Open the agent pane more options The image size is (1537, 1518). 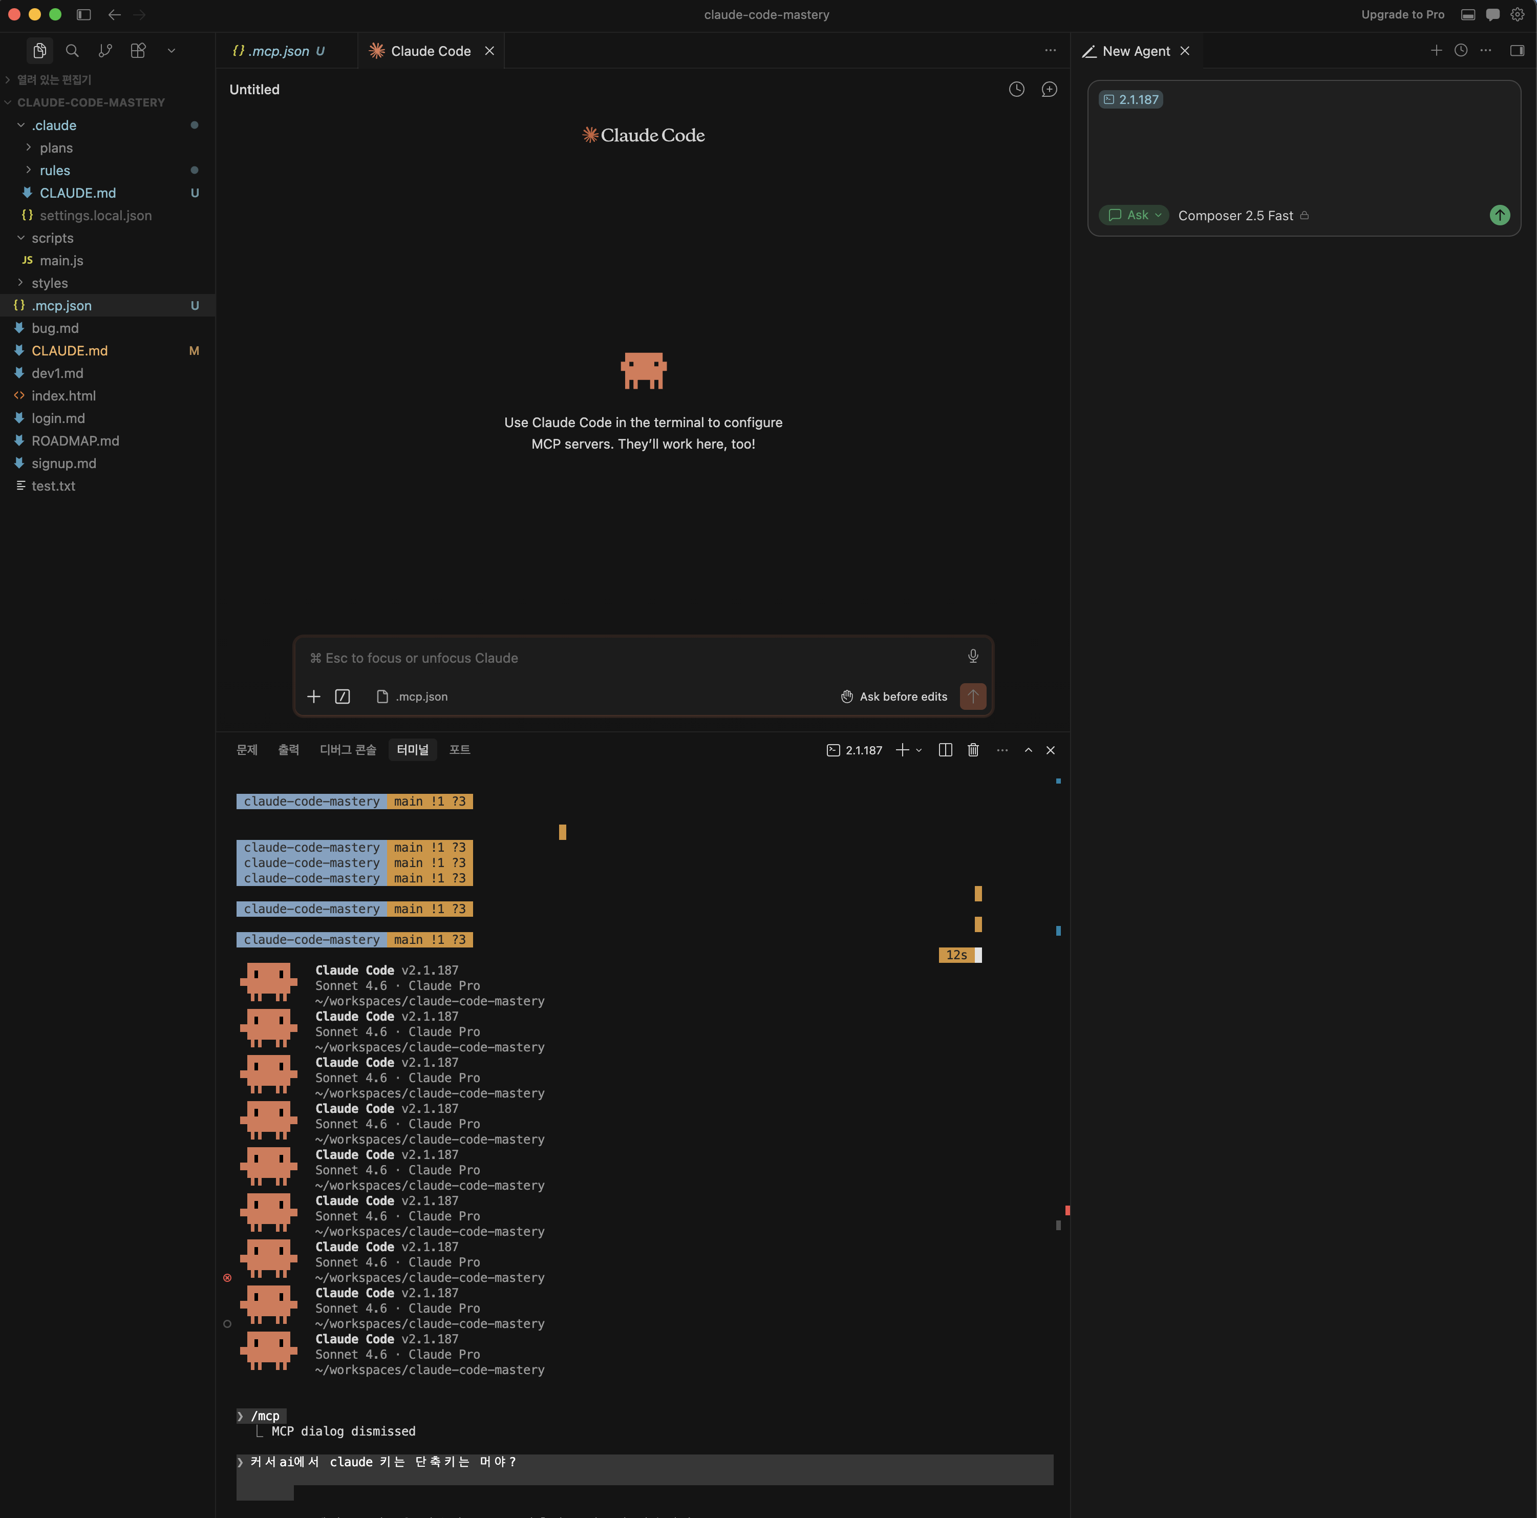click(1486, 51)
